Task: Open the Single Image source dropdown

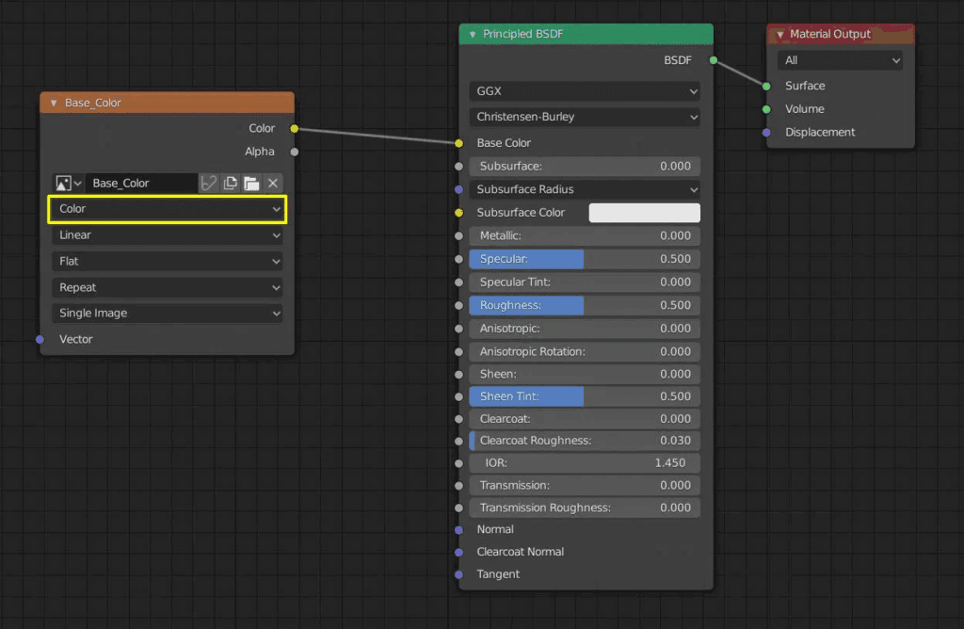Action: pos(168,314)
